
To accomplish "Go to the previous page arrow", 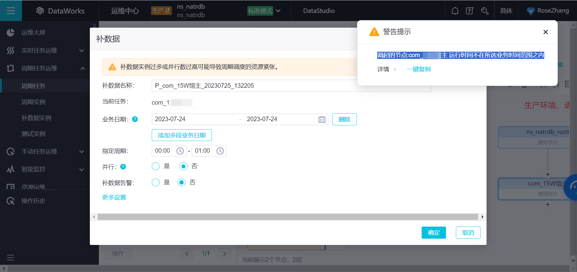I will point(187,254).
